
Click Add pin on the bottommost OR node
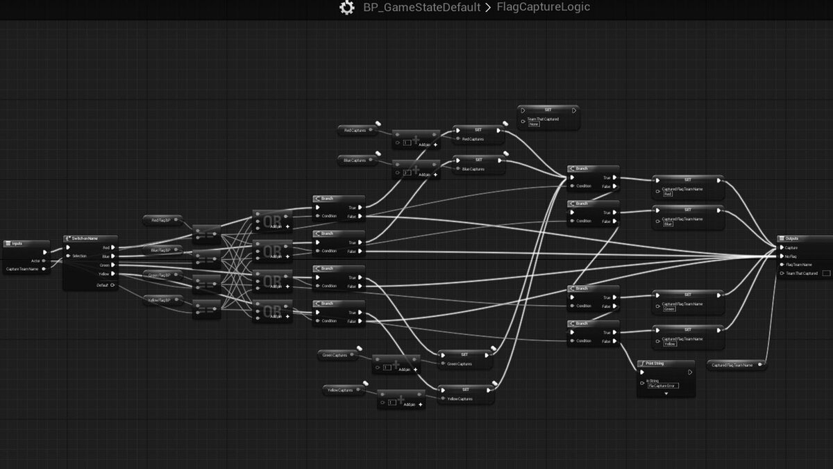(x=279, y=316)
